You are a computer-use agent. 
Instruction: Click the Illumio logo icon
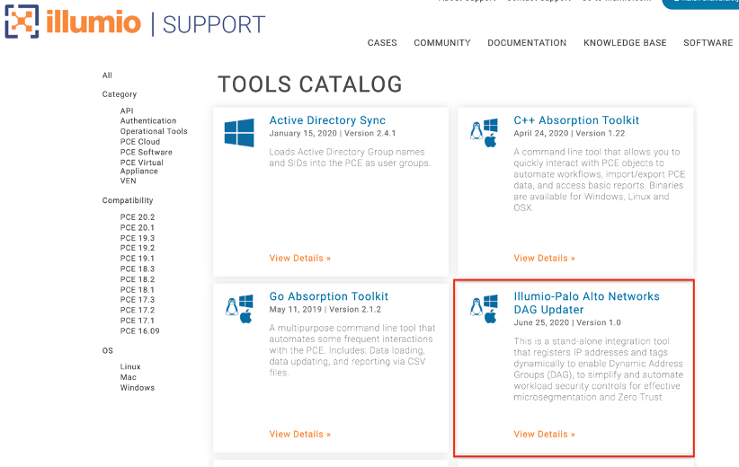coord(22,22)
